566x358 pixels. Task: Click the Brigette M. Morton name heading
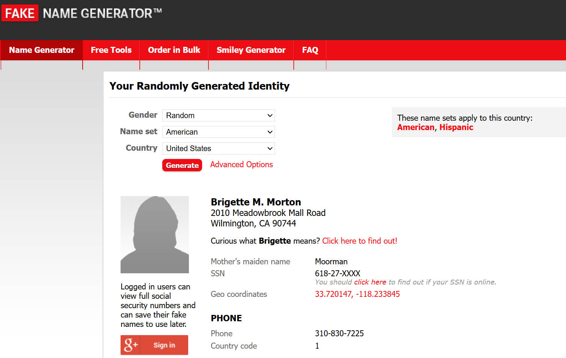pos(256,202)
